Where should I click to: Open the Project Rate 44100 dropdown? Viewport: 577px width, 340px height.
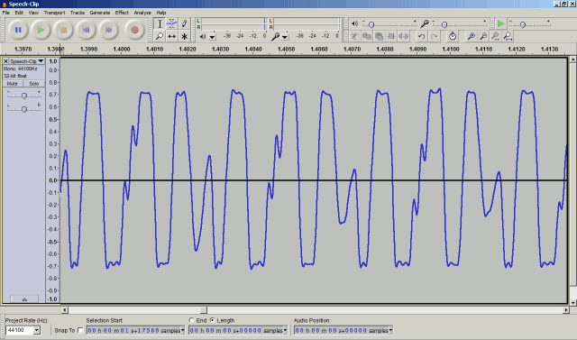37,330
